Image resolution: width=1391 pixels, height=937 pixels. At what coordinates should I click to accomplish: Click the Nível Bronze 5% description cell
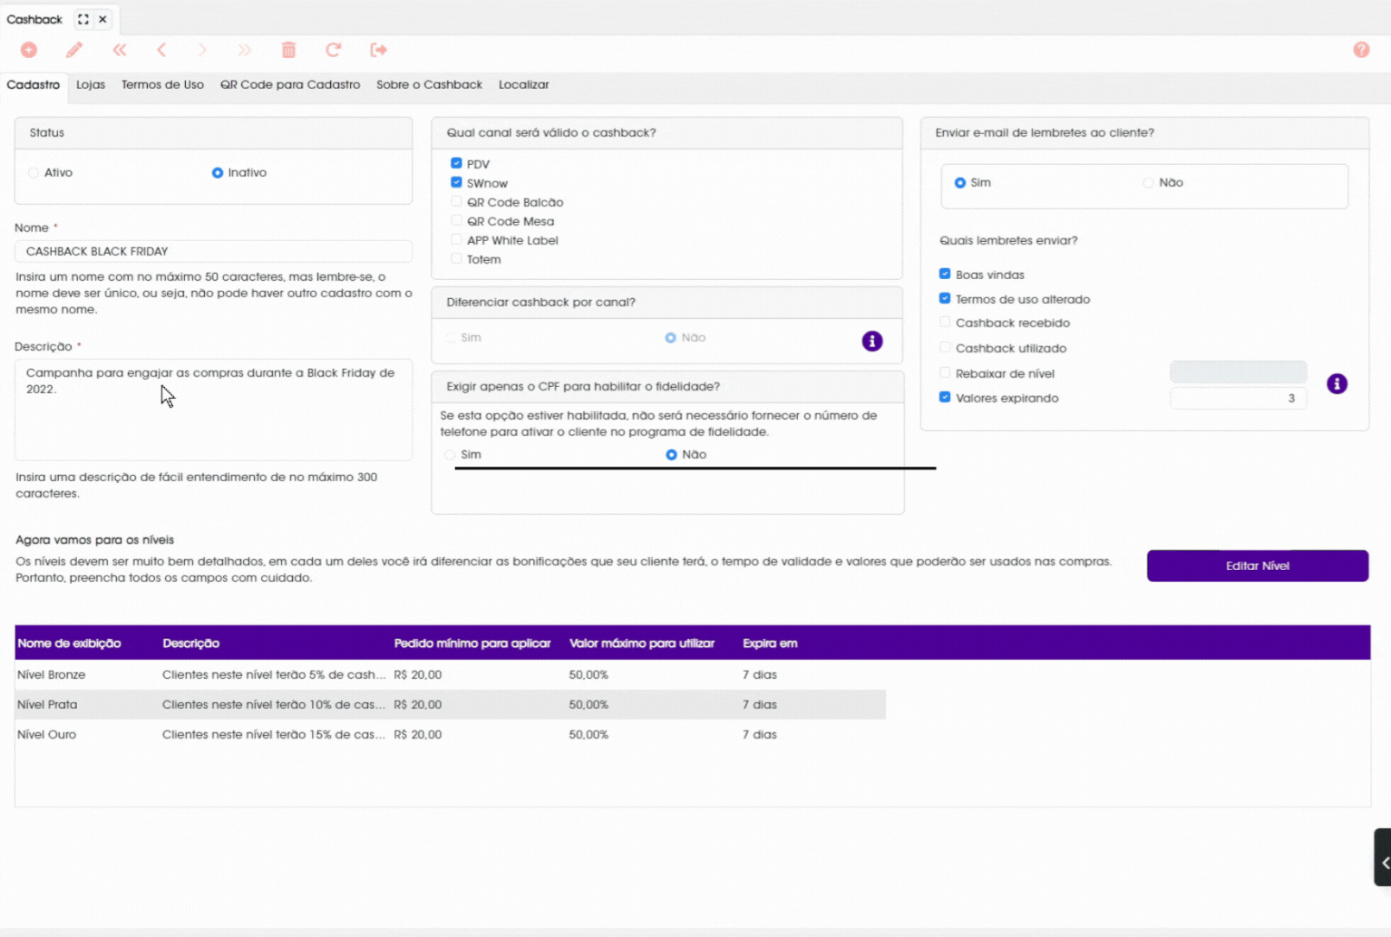[274, 674]
